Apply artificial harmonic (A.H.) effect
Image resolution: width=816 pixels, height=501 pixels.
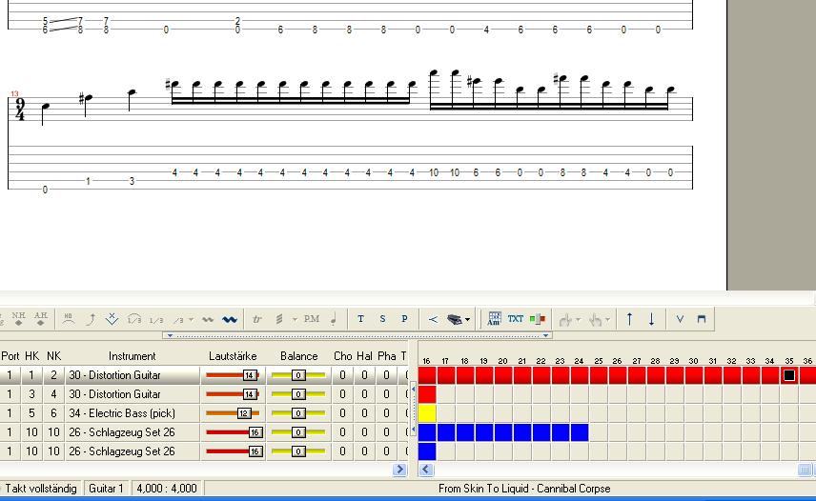pos(41,319)
